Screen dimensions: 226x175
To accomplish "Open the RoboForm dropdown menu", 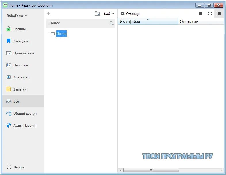I will (x=17, y=16).
